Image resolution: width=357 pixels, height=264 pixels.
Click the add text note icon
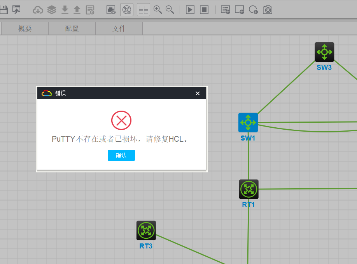click(226, 10)
